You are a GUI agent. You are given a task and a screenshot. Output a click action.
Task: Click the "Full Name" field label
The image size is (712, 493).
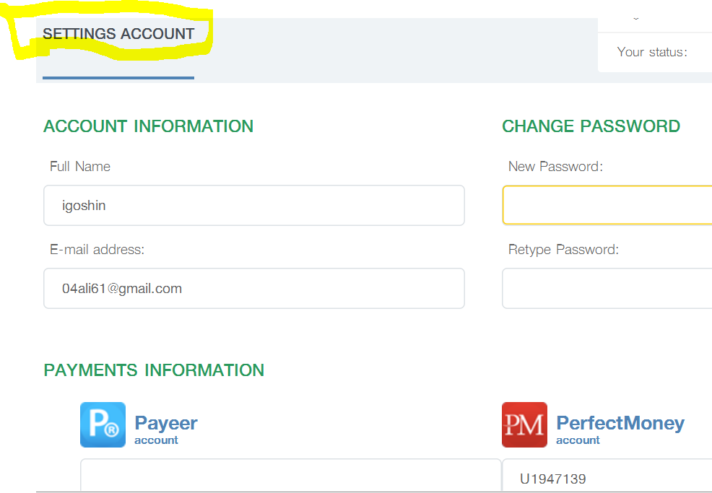(x=80, y=167)
